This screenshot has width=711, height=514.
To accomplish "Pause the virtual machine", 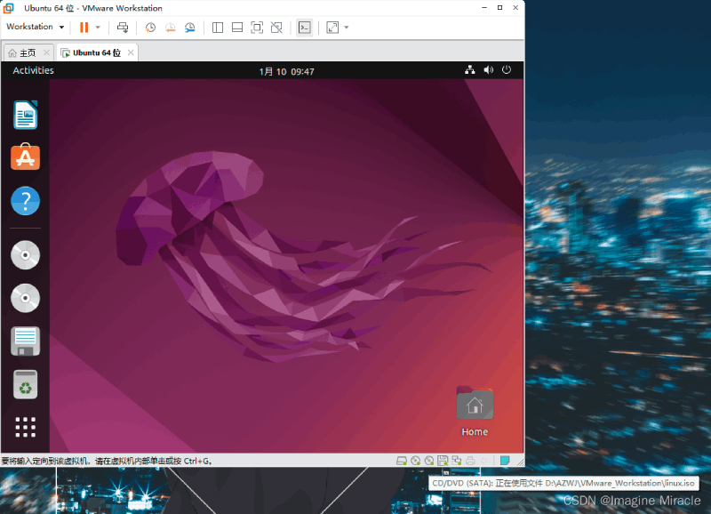I will [84, 28].
